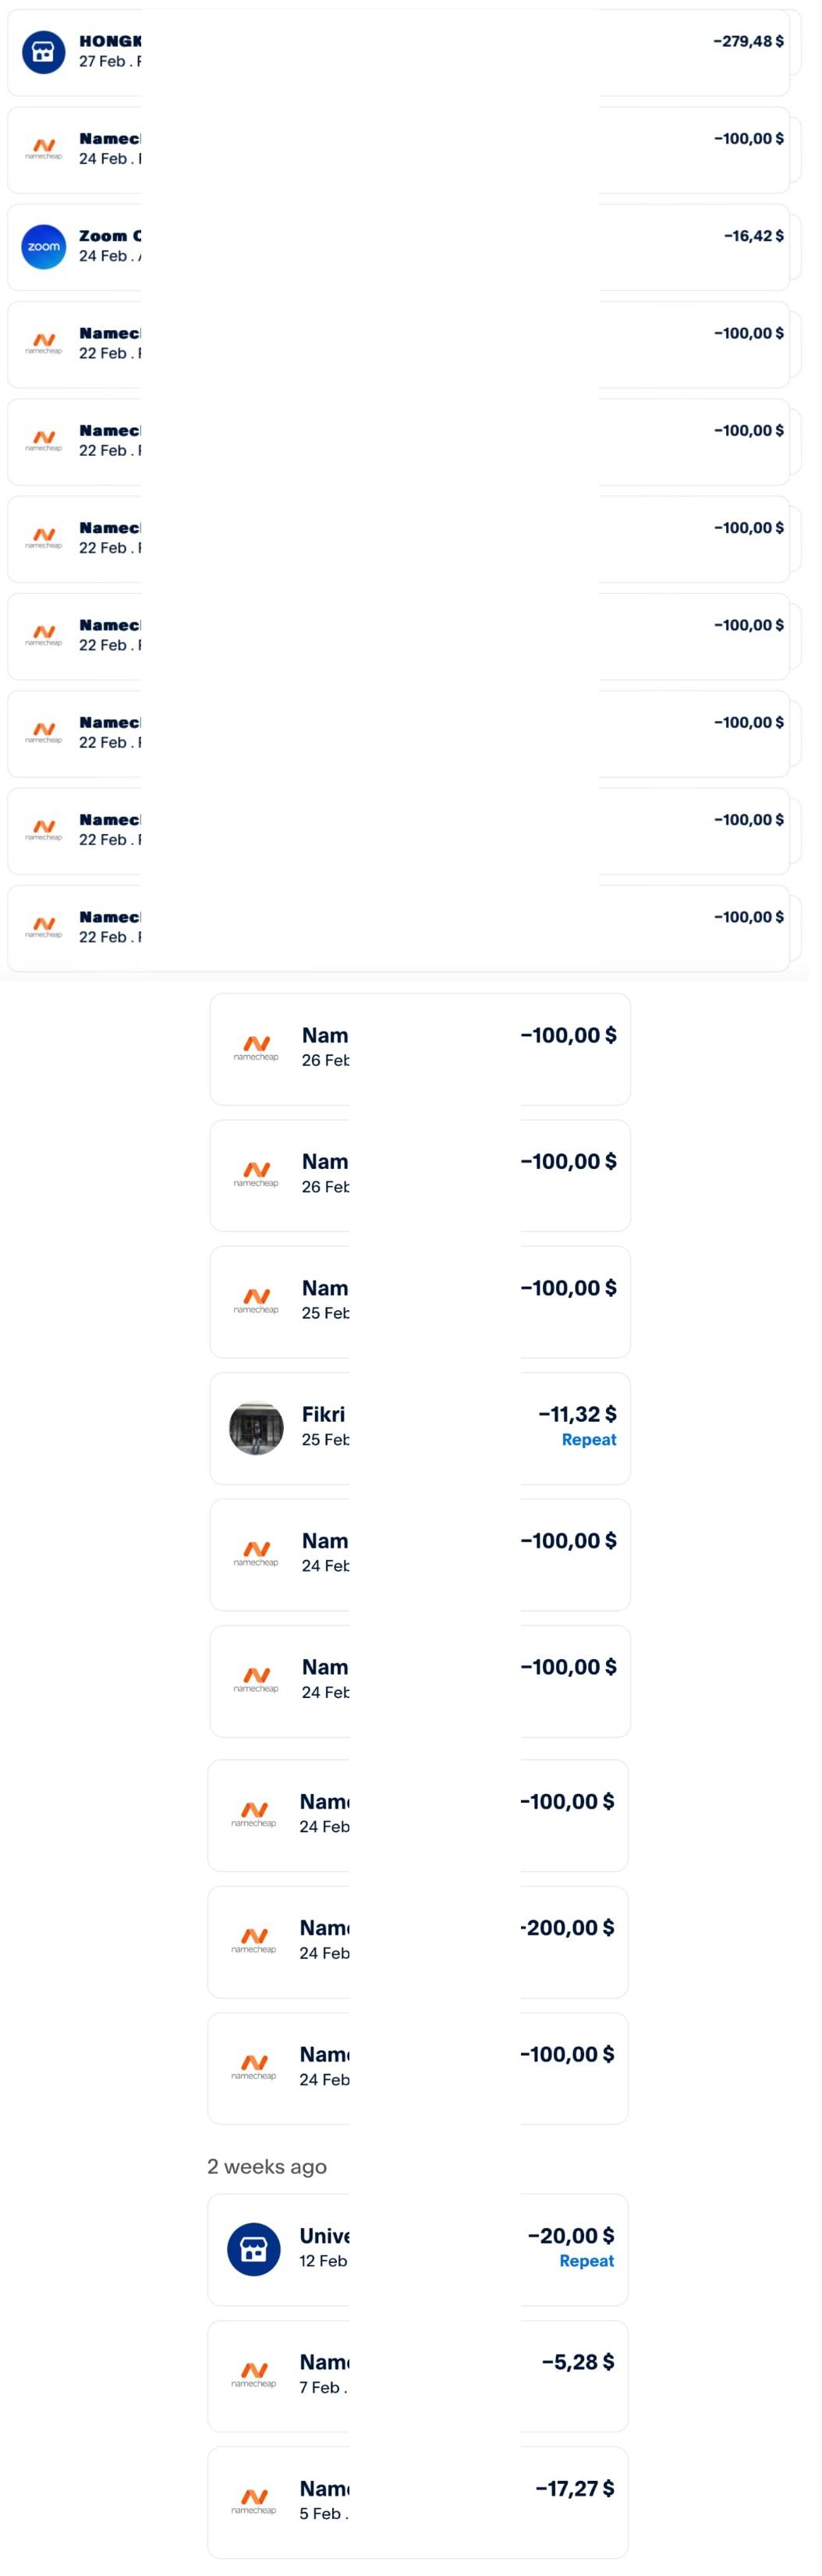Open the Unive transaction name dated 12 Feb
Viewport: 822px width, 2576px height.
[324, 2236]
